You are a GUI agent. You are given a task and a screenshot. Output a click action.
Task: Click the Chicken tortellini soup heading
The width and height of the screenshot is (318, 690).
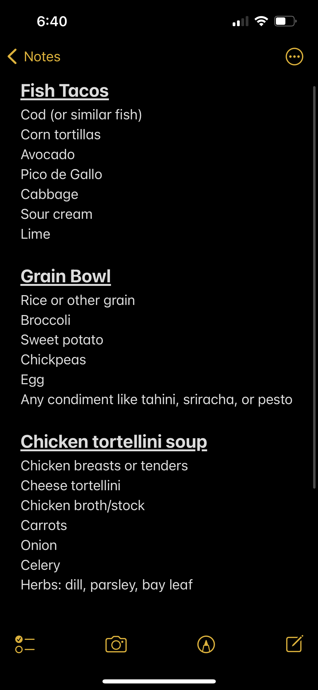point(114,441)
